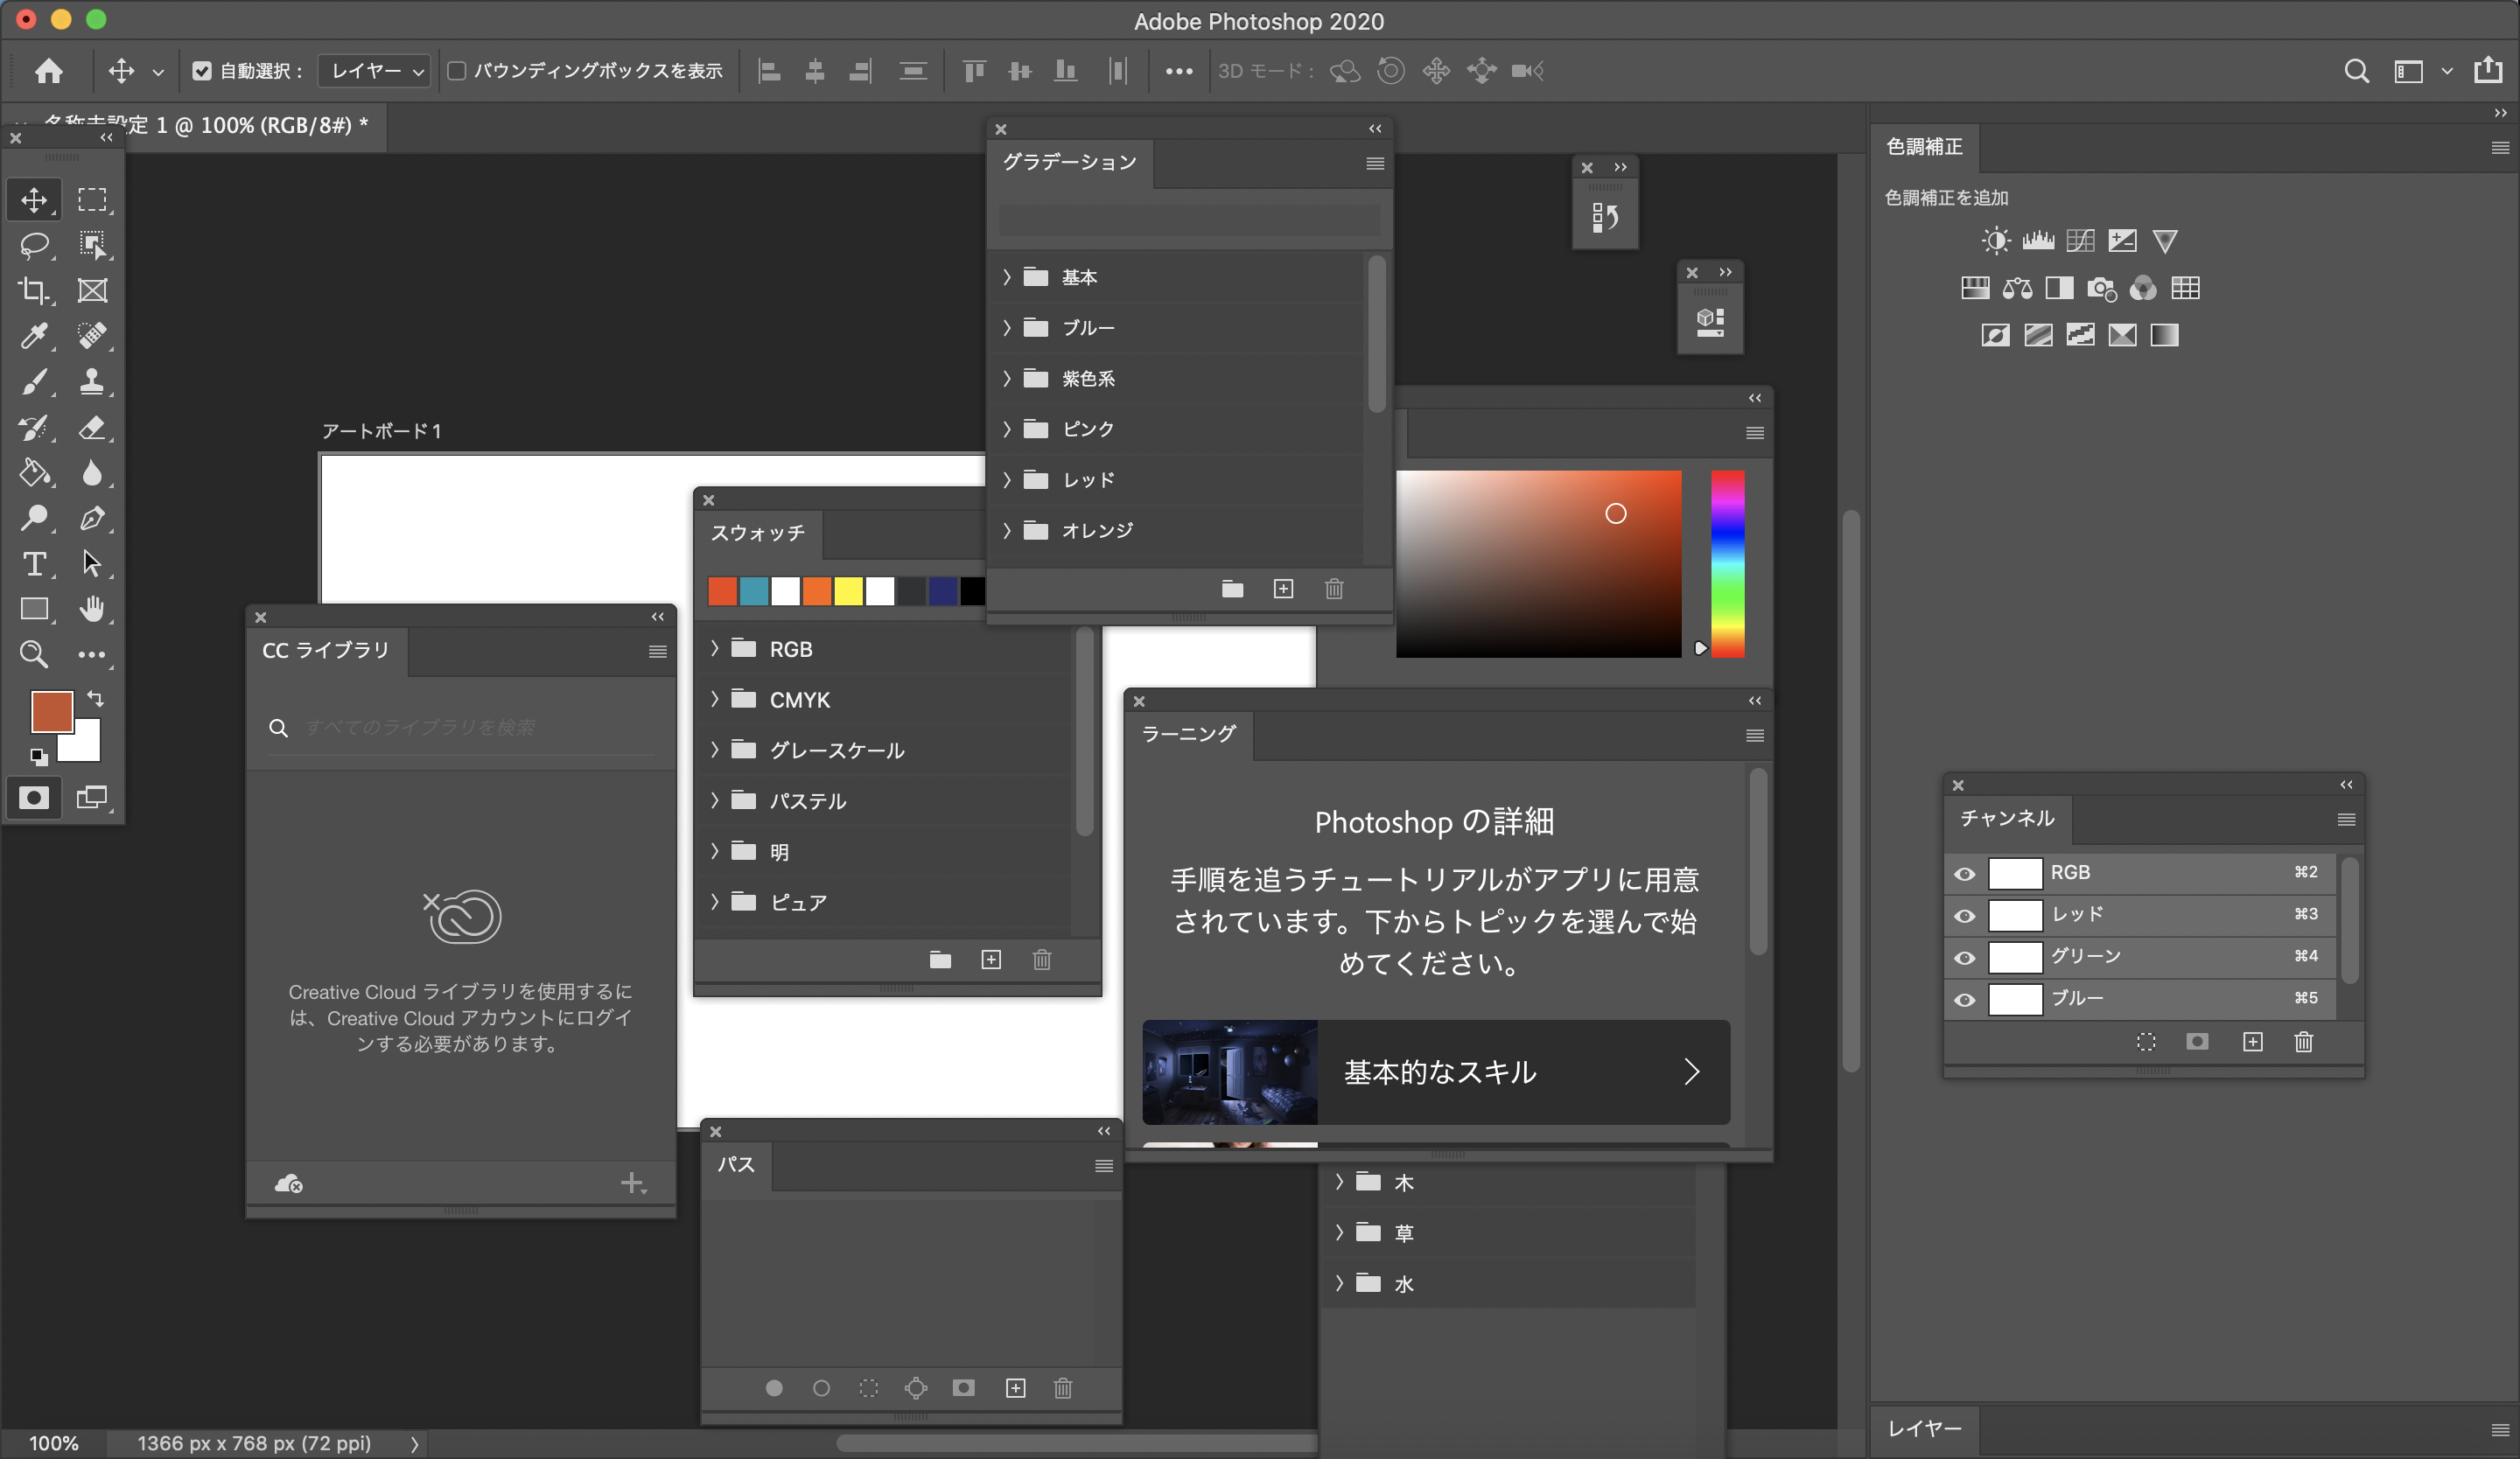Image resolution: width=2520 pixels, height=1459 pixels.
Task: Open the スウォッチ panel tab
Action: click(757, 534)
